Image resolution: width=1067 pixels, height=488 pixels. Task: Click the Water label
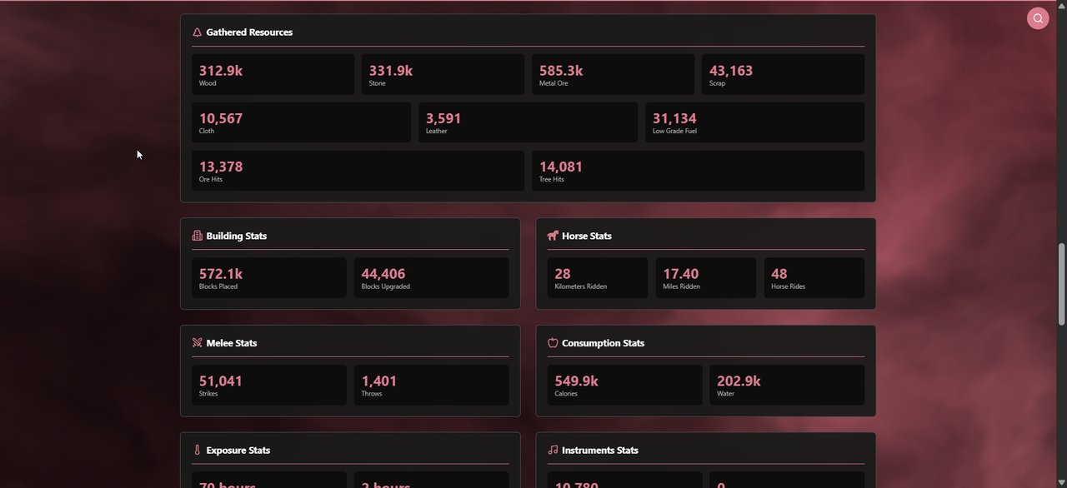726,394
